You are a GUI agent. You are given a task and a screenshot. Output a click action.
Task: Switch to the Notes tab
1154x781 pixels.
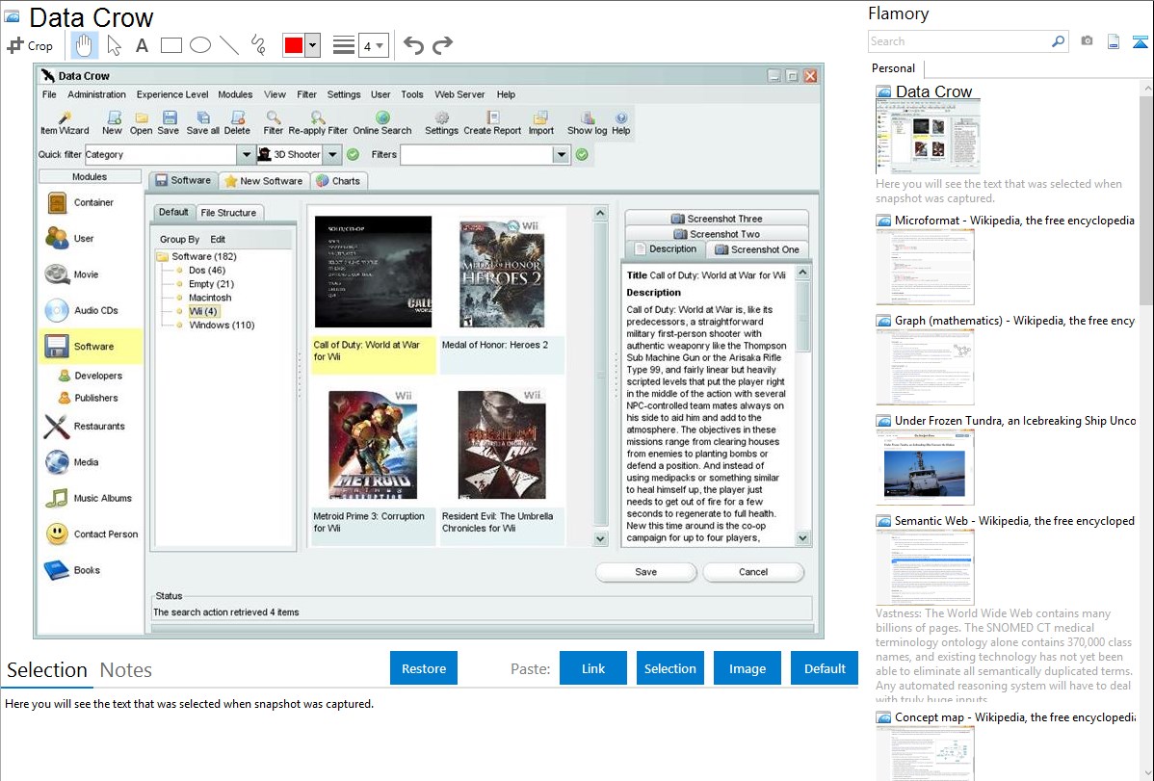pyautogui.click(x=126, y=670)
